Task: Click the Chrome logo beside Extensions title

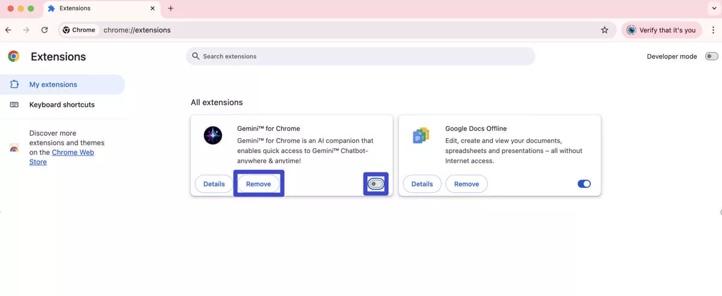Action: [13, 56]
